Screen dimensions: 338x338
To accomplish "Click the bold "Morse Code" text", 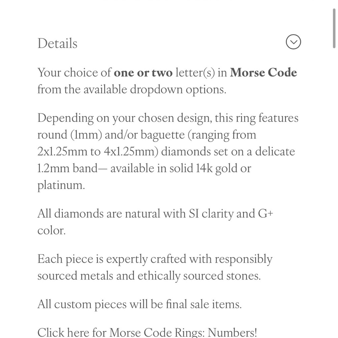I will tap(263, 73).
